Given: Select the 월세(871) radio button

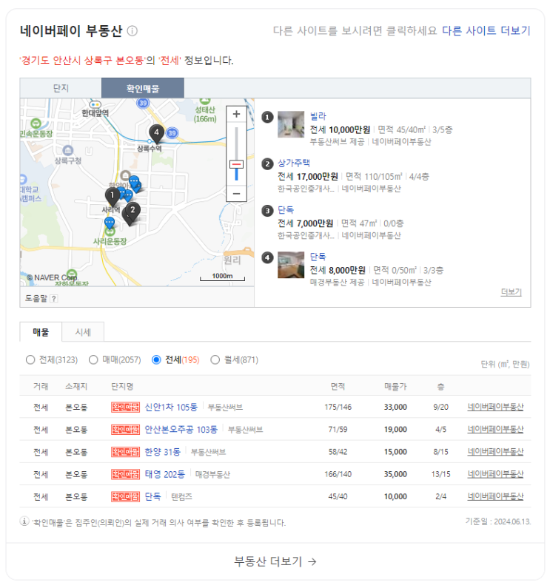Looking at the screenshot, I should pyautogui.click(x=215, y=360).
